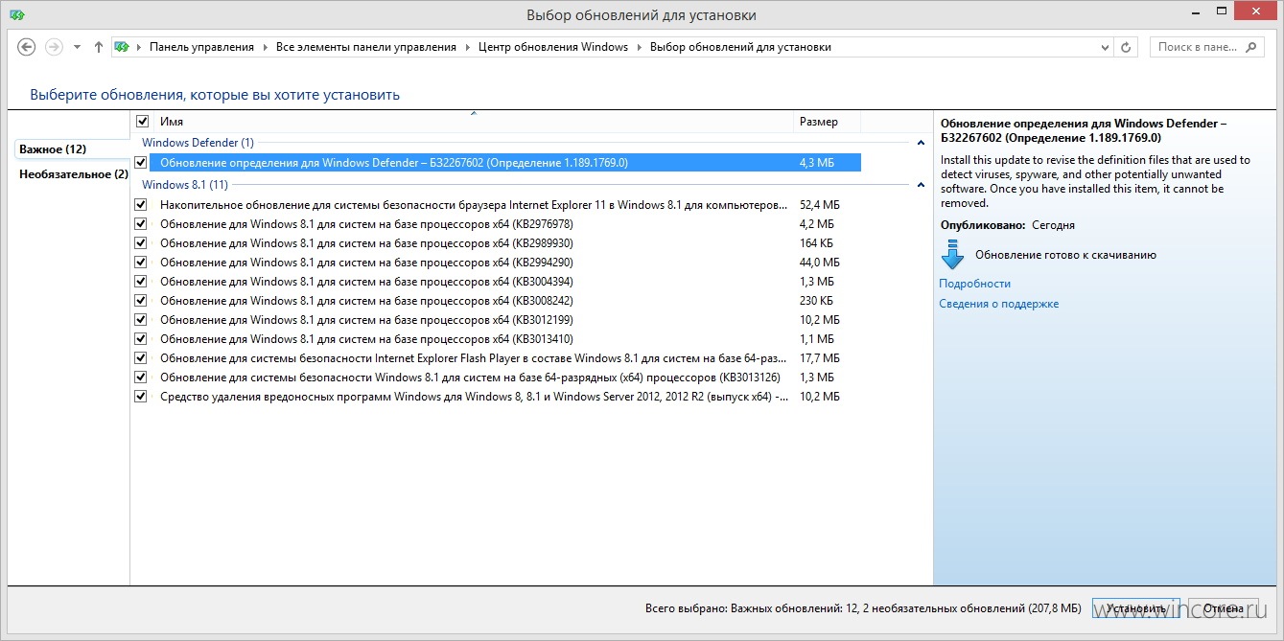The height and width of the screenshot is (641, 1284).
Task: Select the Windows Defender group header label
Action: point(198,143)
